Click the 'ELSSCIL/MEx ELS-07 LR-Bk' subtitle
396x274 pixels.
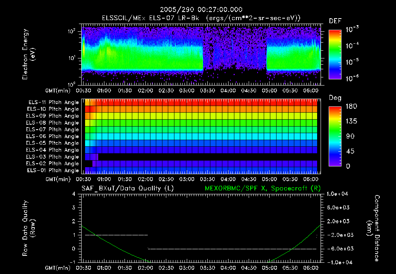150,18
